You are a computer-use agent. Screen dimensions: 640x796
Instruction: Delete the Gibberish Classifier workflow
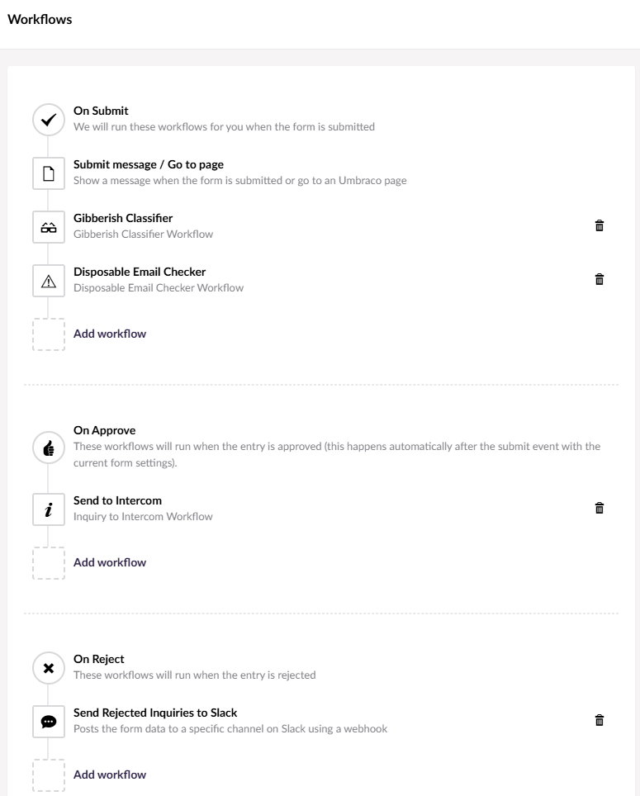pos(600,225)
